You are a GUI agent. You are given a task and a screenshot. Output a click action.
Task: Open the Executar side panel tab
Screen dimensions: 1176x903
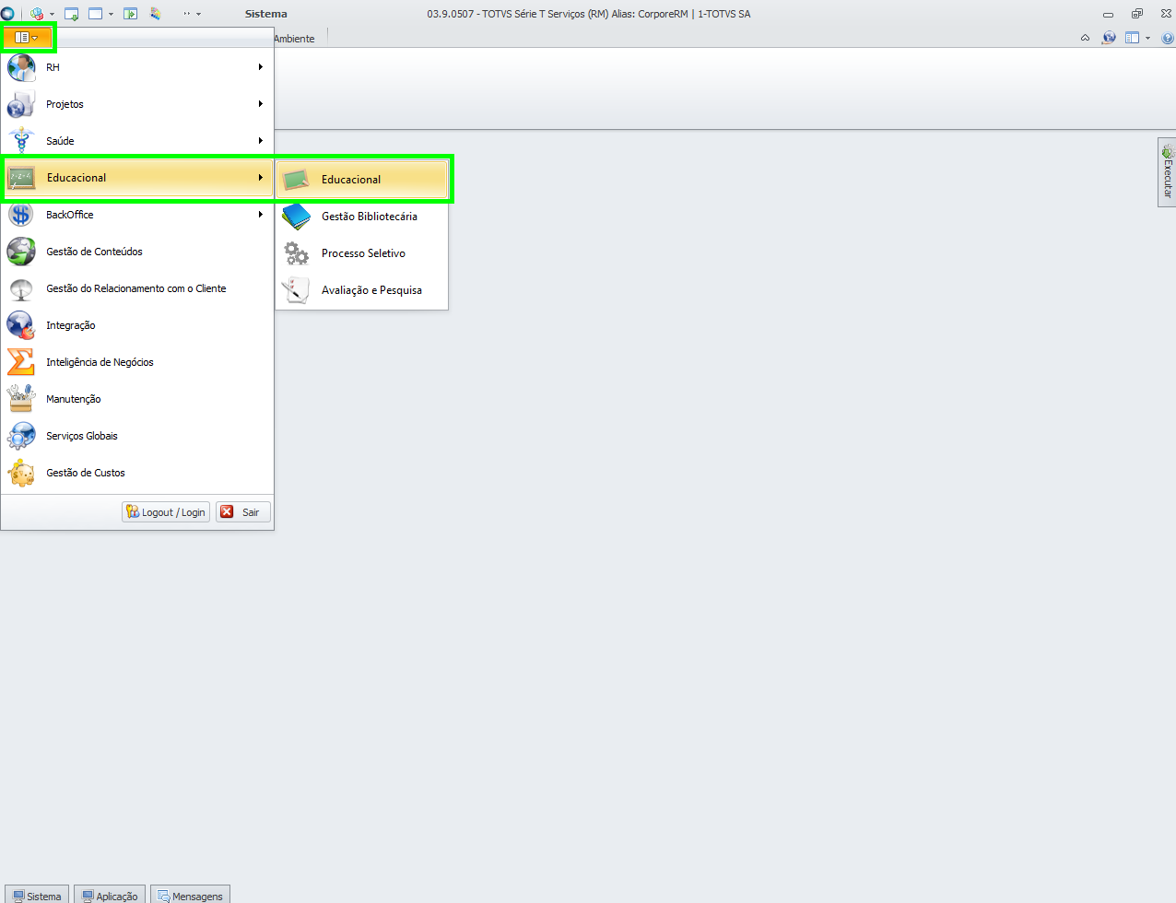pyautogui.click(x=1167, y=172)
